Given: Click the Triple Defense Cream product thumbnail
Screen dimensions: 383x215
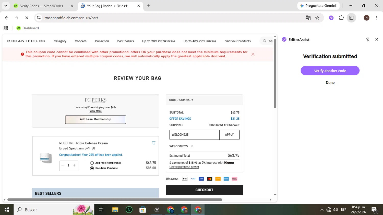Looking at the screenshot, I should coord(46,158).
